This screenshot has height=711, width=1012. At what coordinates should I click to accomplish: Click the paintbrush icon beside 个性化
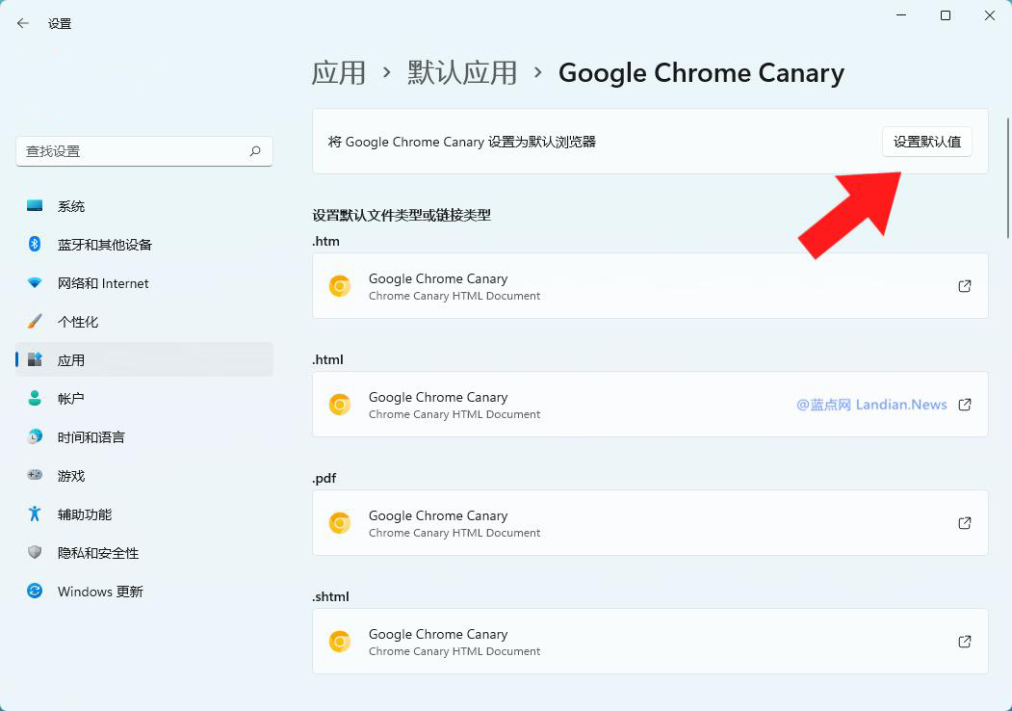pyautogui.click(x=35, y=322)
